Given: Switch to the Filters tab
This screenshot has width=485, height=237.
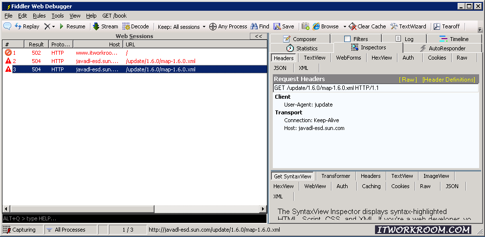Looking at the screenshot, I should click(x=356, y=39).
